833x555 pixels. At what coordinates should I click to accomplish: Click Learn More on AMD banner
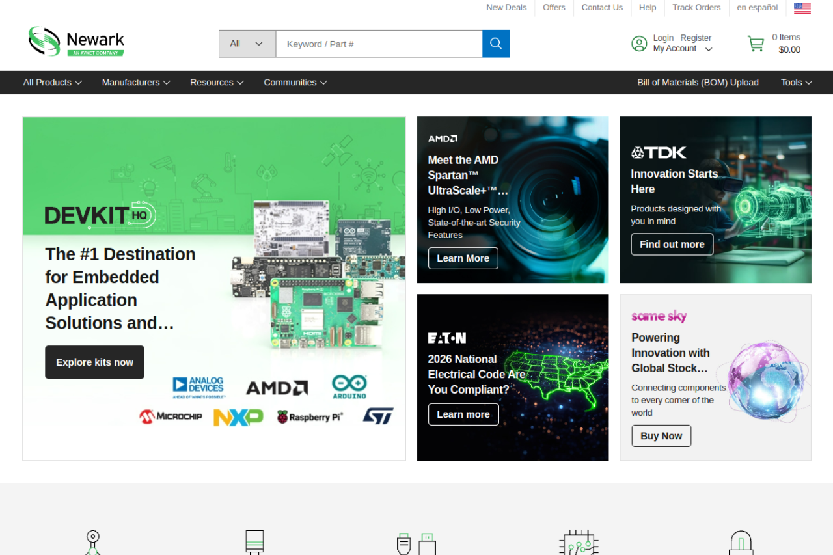pos(463,258)
